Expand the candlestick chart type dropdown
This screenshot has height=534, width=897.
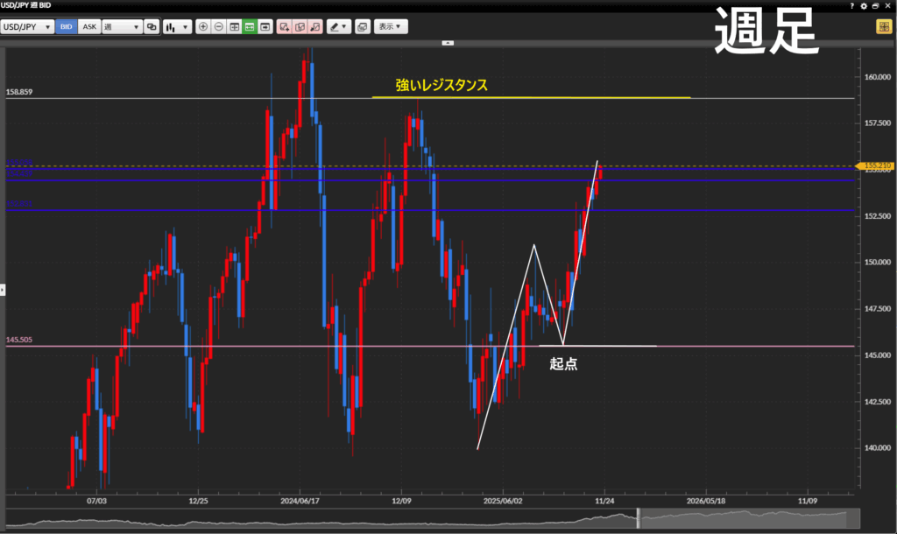pos(177,27)
